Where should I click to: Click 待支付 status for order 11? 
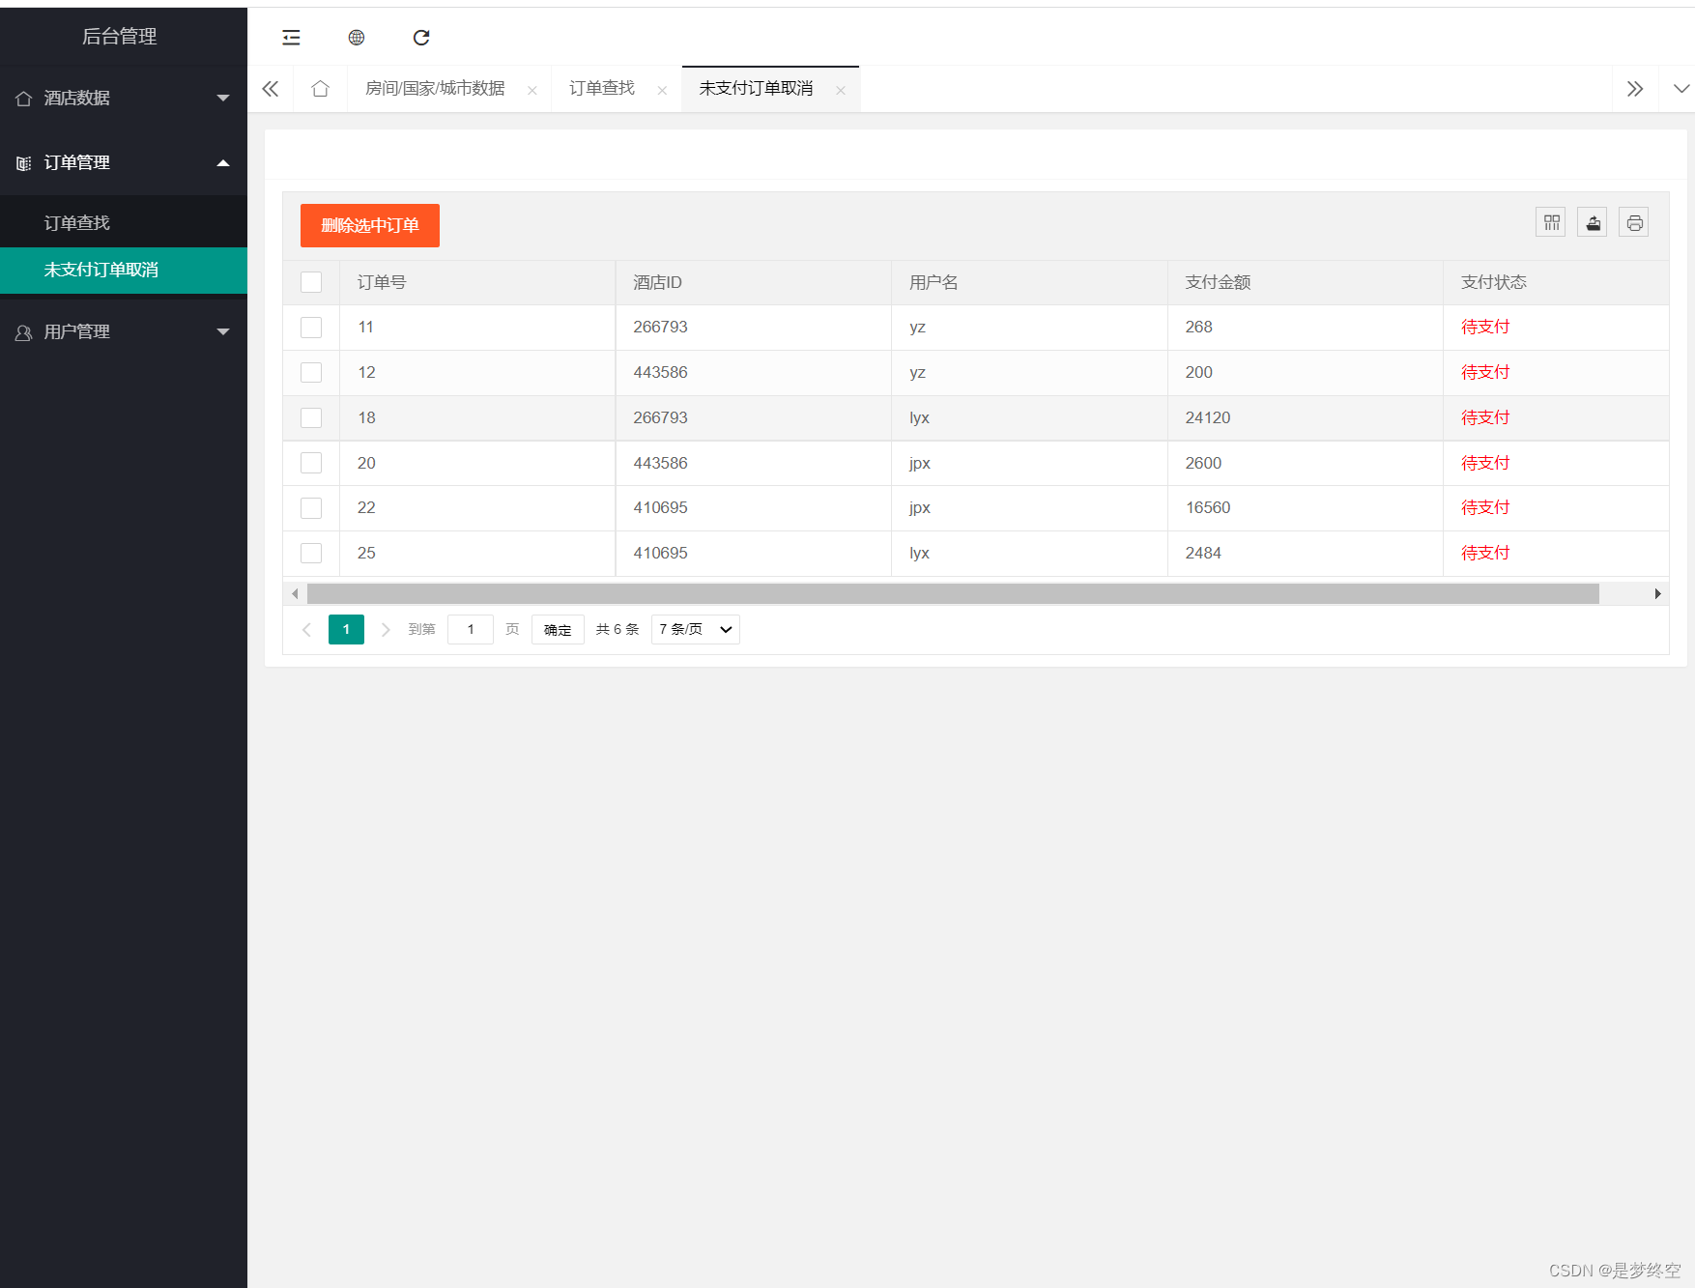point(1485,328)
